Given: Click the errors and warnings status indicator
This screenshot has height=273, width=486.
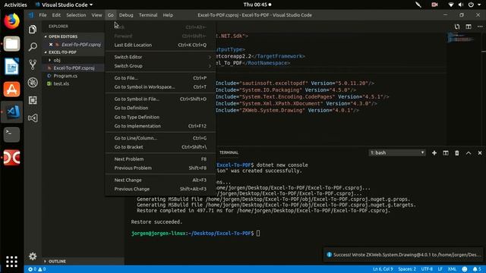Looking at the screenshot, I should (x=37, y=269).
